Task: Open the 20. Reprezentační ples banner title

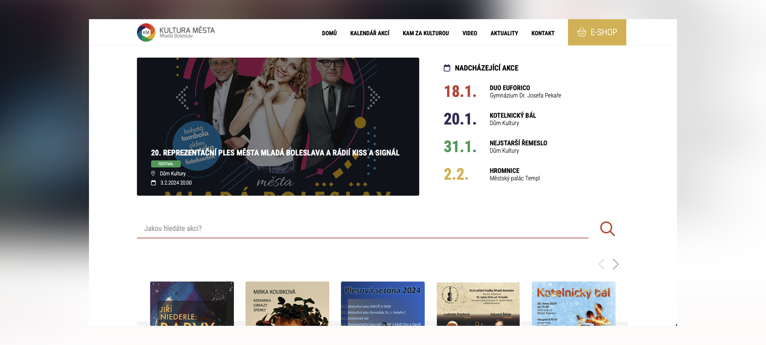Action: point(275,153)
